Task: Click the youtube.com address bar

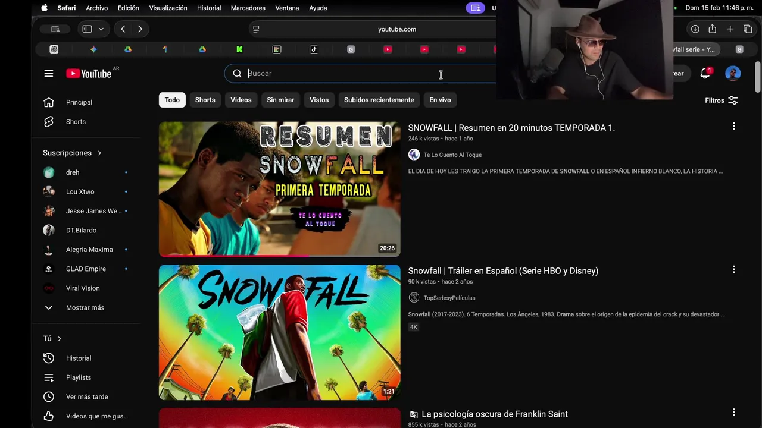Action: (x=396, y=29)
